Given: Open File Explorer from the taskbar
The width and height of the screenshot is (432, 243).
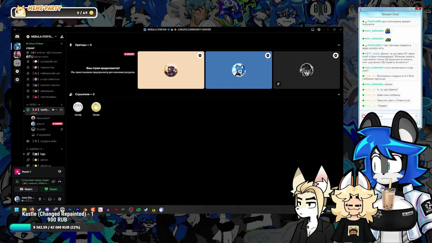Looking at the screenshot, I should tap(24, 210).
